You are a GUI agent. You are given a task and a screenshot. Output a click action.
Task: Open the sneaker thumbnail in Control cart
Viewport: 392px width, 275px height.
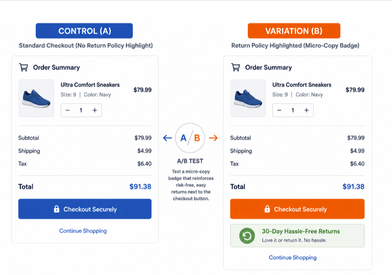coord(36,98)
